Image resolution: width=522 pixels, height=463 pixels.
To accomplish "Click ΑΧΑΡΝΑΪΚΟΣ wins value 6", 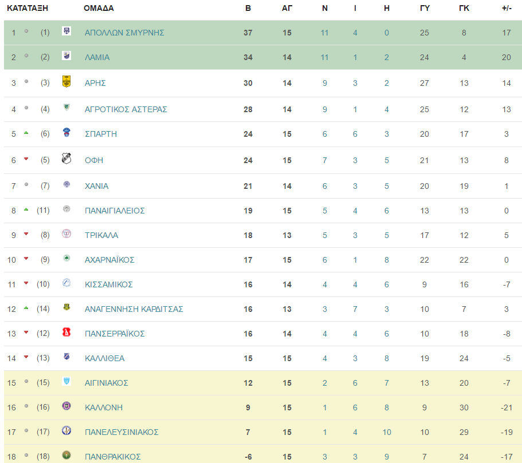I will tap(324, 260).
